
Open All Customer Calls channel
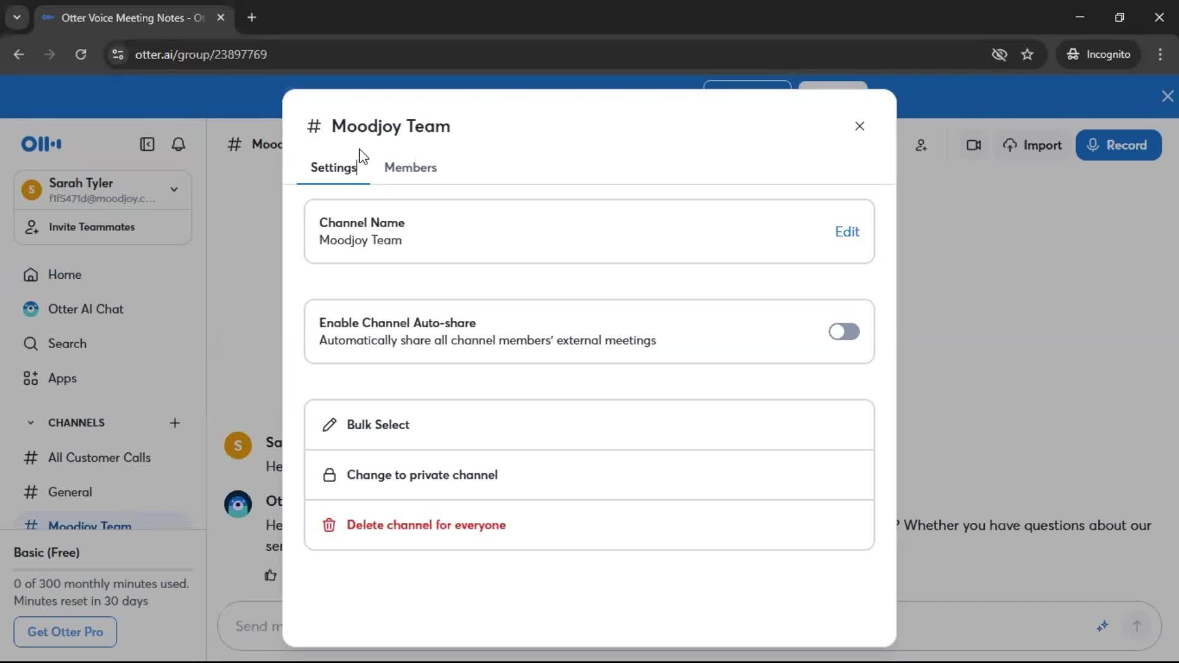pyautogui.click(x=99, y=457)
